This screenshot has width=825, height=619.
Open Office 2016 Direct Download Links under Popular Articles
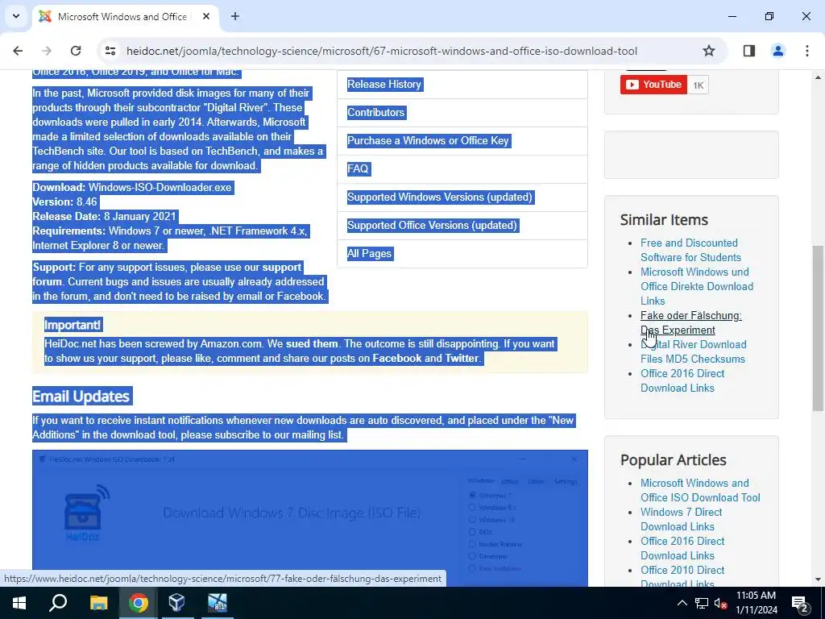tap(682, 548)
